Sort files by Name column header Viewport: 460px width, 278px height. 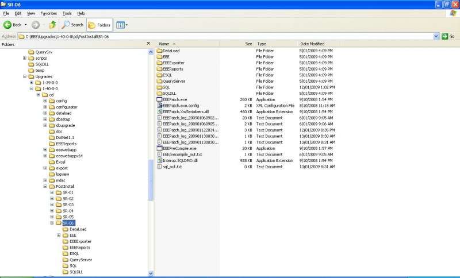[187, 44]
